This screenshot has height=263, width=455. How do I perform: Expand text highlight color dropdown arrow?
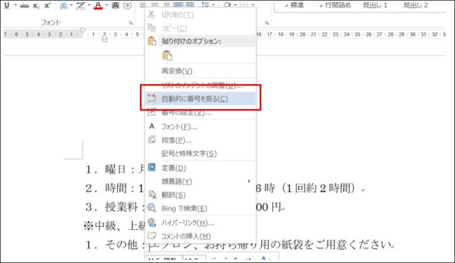[x=89, y=5]
